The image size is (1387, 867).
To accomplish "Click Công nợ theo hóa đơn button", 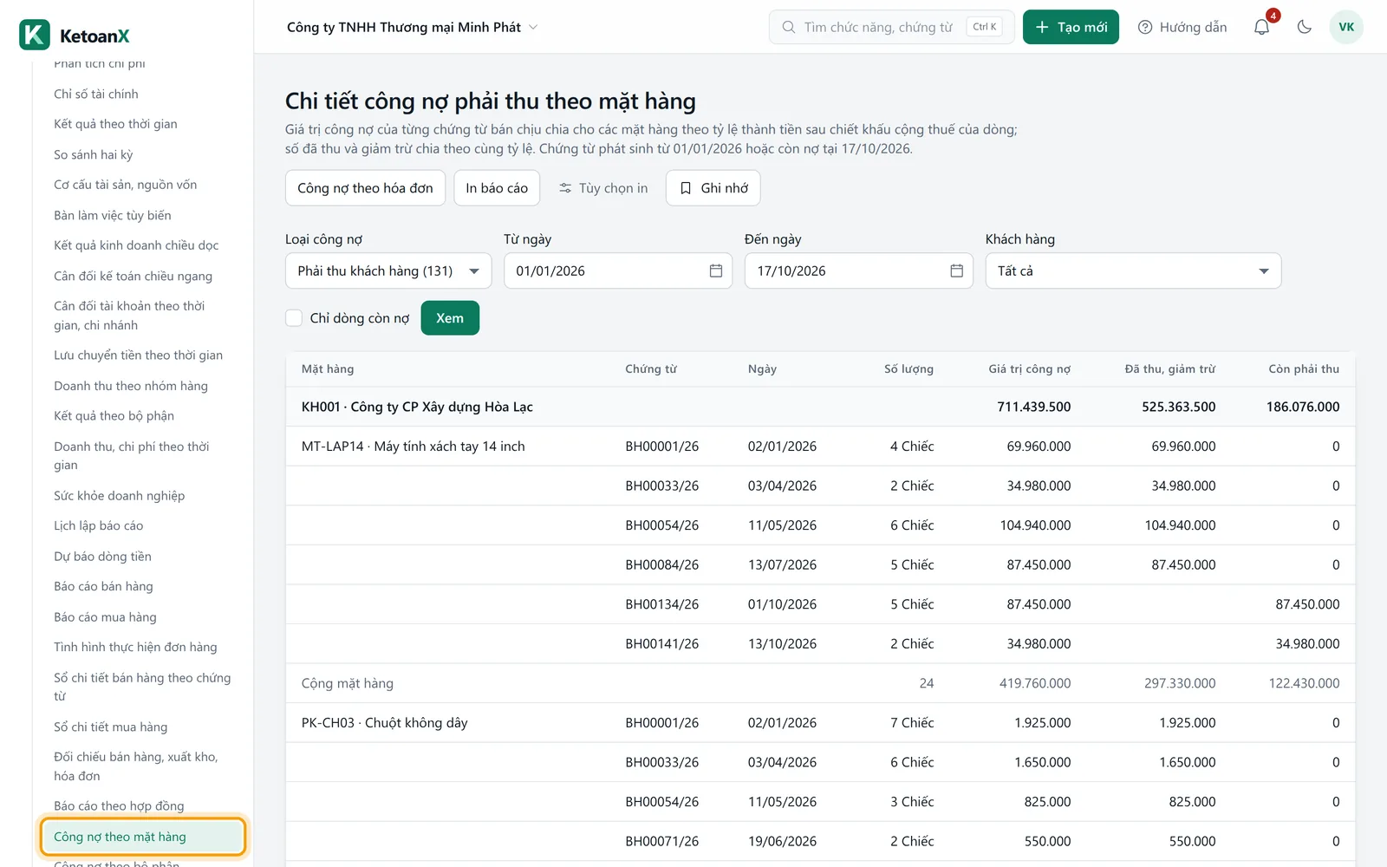I will click(x=365, y=188).
